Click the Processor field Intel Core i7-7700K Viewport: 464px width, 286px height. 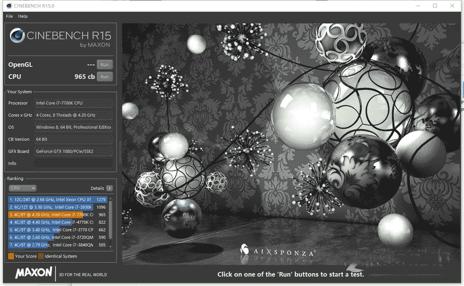pyautogui.click(x=74, y=103)
